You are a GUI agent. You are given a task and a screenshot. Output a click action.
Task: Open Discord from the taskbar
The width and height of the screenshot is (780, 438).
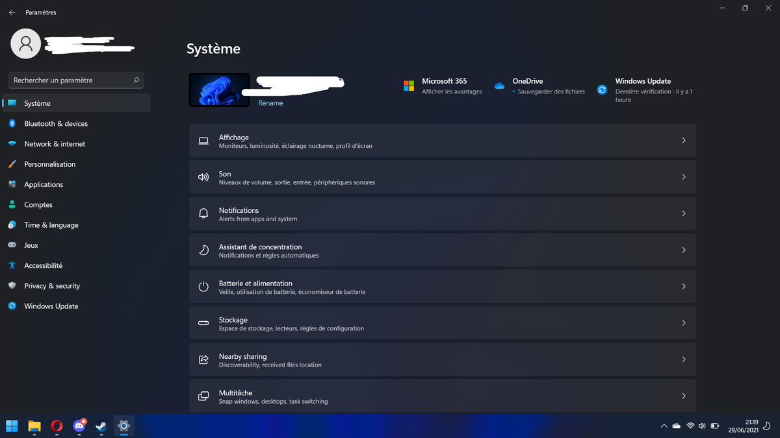(79, 426)
